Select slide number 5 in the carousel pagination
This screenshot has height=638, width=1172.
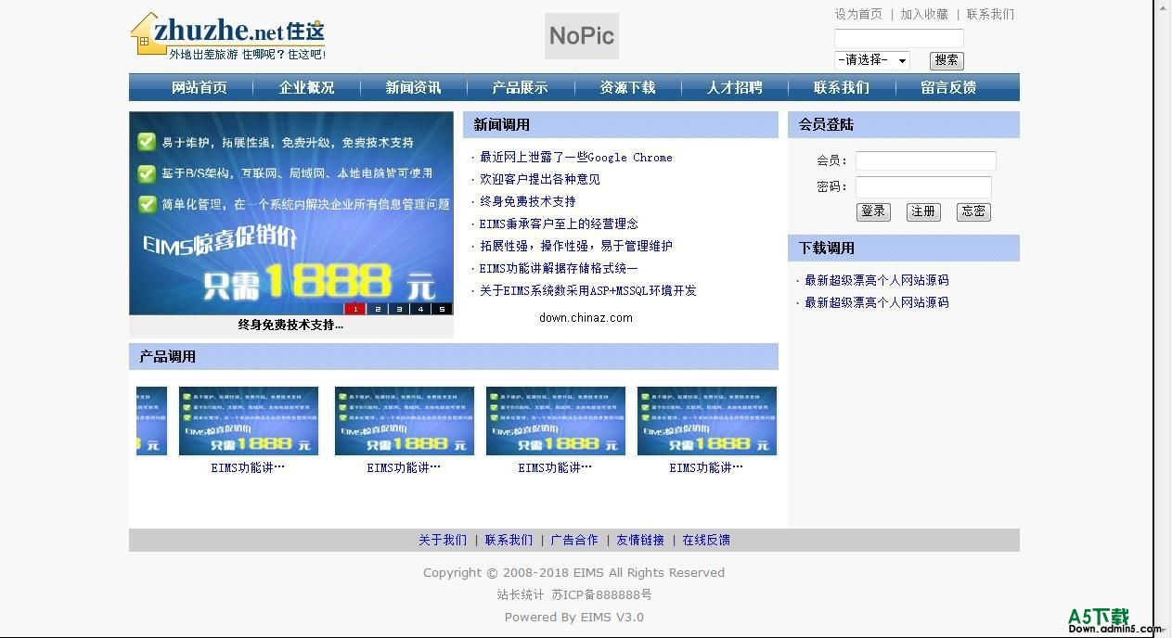443,308
